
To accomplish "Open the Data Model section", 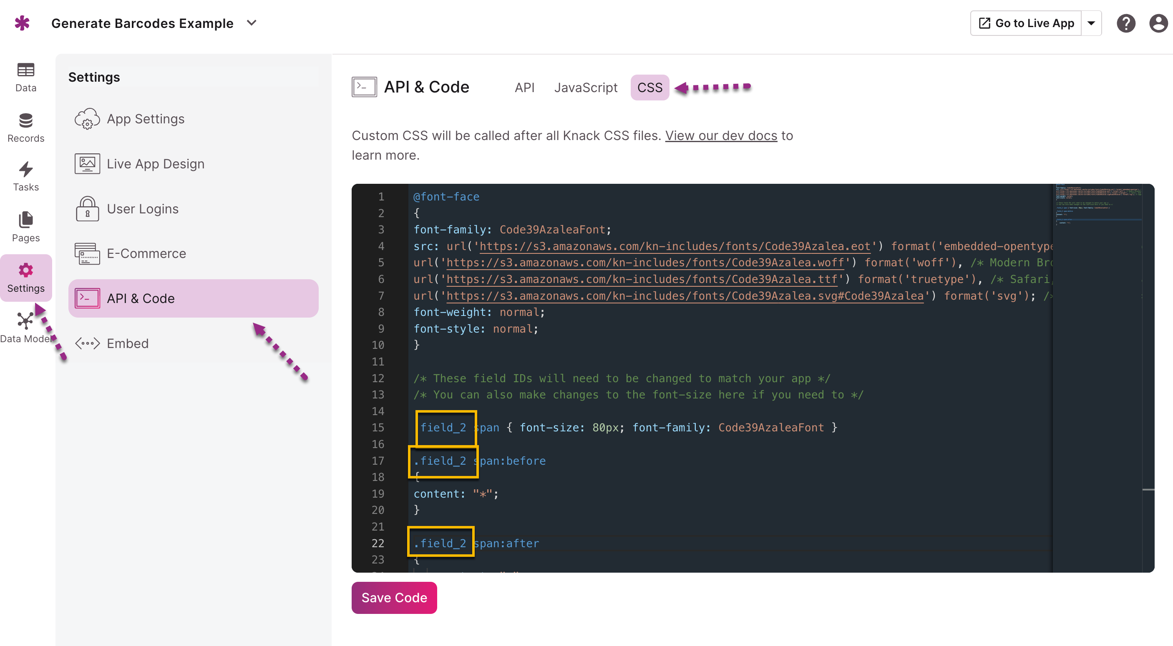I will [x=25, y=322].
